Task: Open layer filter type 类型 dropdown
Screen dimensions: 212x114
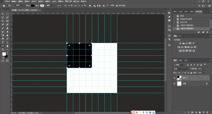Action: [179, 65]
